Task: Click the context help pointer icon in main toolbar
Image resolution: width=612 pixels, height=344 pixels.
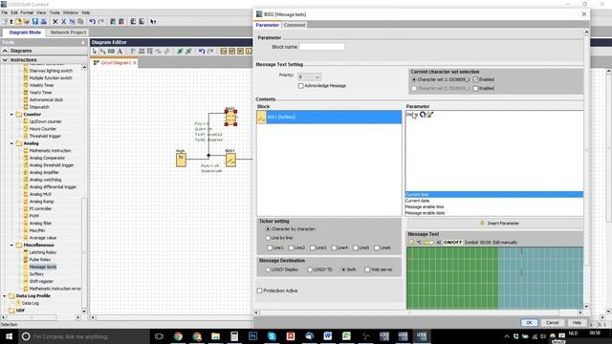Action: click(x=153, y=21)
